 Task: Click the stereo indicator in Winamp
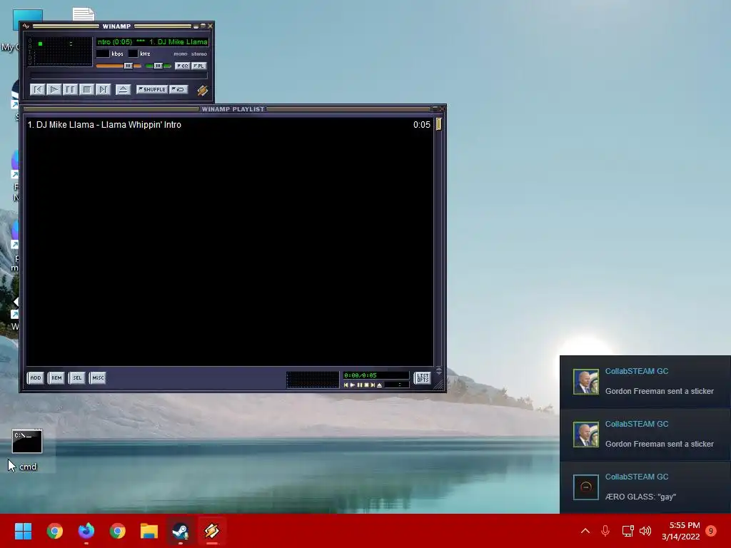coord(199,54)
